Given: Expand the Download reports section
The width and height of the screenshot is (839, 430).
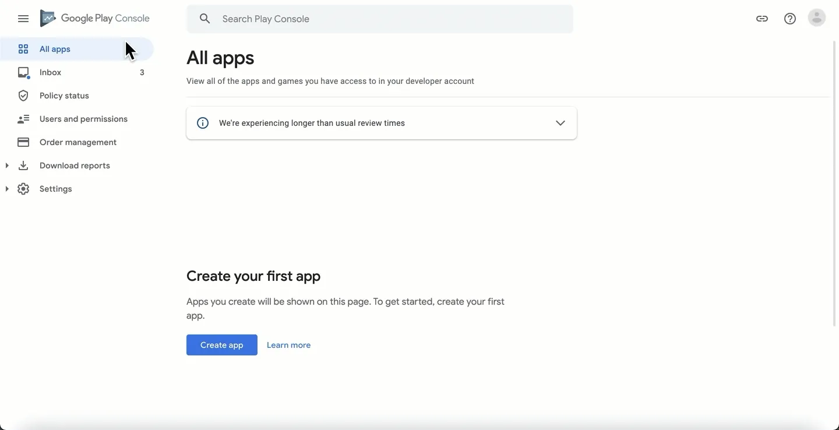Looking at the screenshot, I should click(x=6, y=165).
